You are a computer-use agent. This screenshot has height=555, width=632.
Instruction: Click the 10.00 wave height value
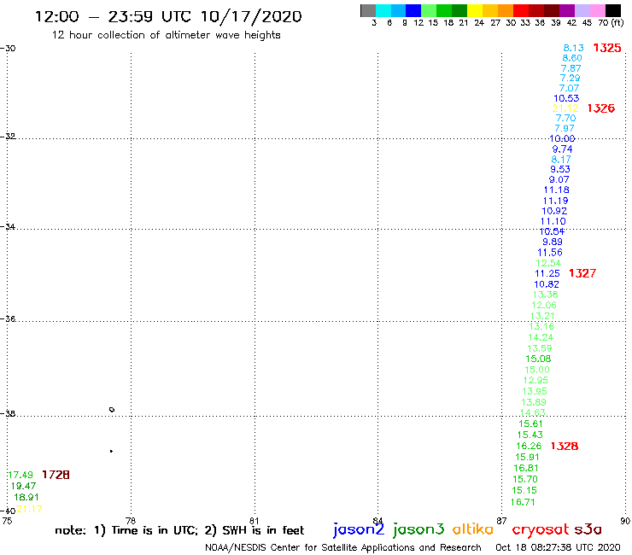tap(562, 138)
